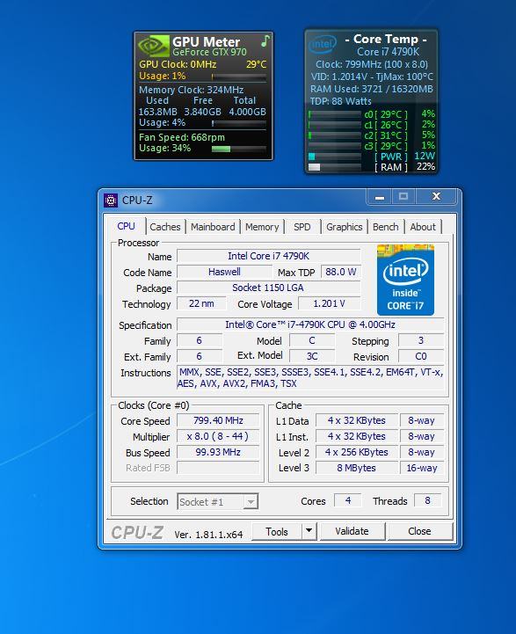Click the CPU-Z title bar app icon
The image size is (516, 634).
110,200
